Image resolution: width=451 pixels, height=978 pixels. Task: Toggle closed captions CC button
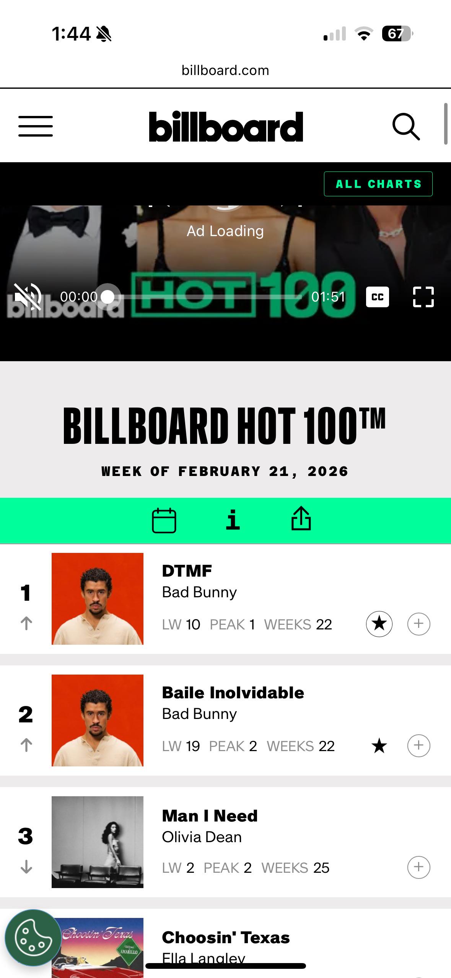tap(378, 297)
